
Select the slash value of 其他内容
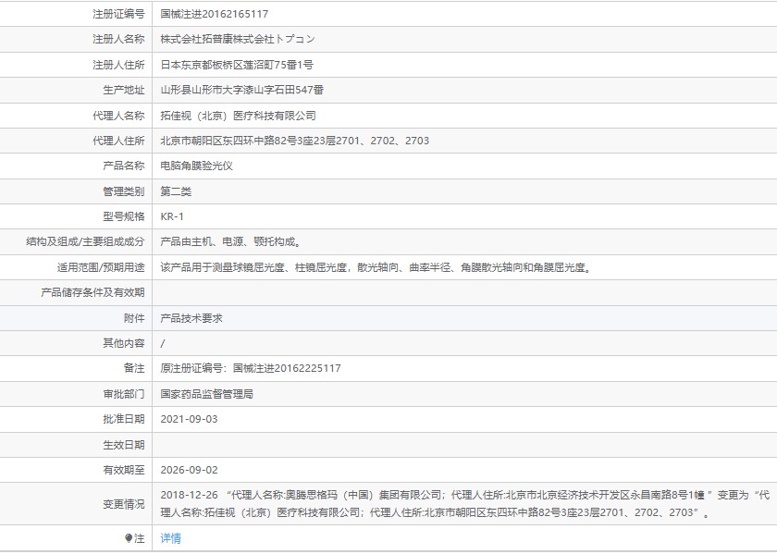(x=163, y=344)
